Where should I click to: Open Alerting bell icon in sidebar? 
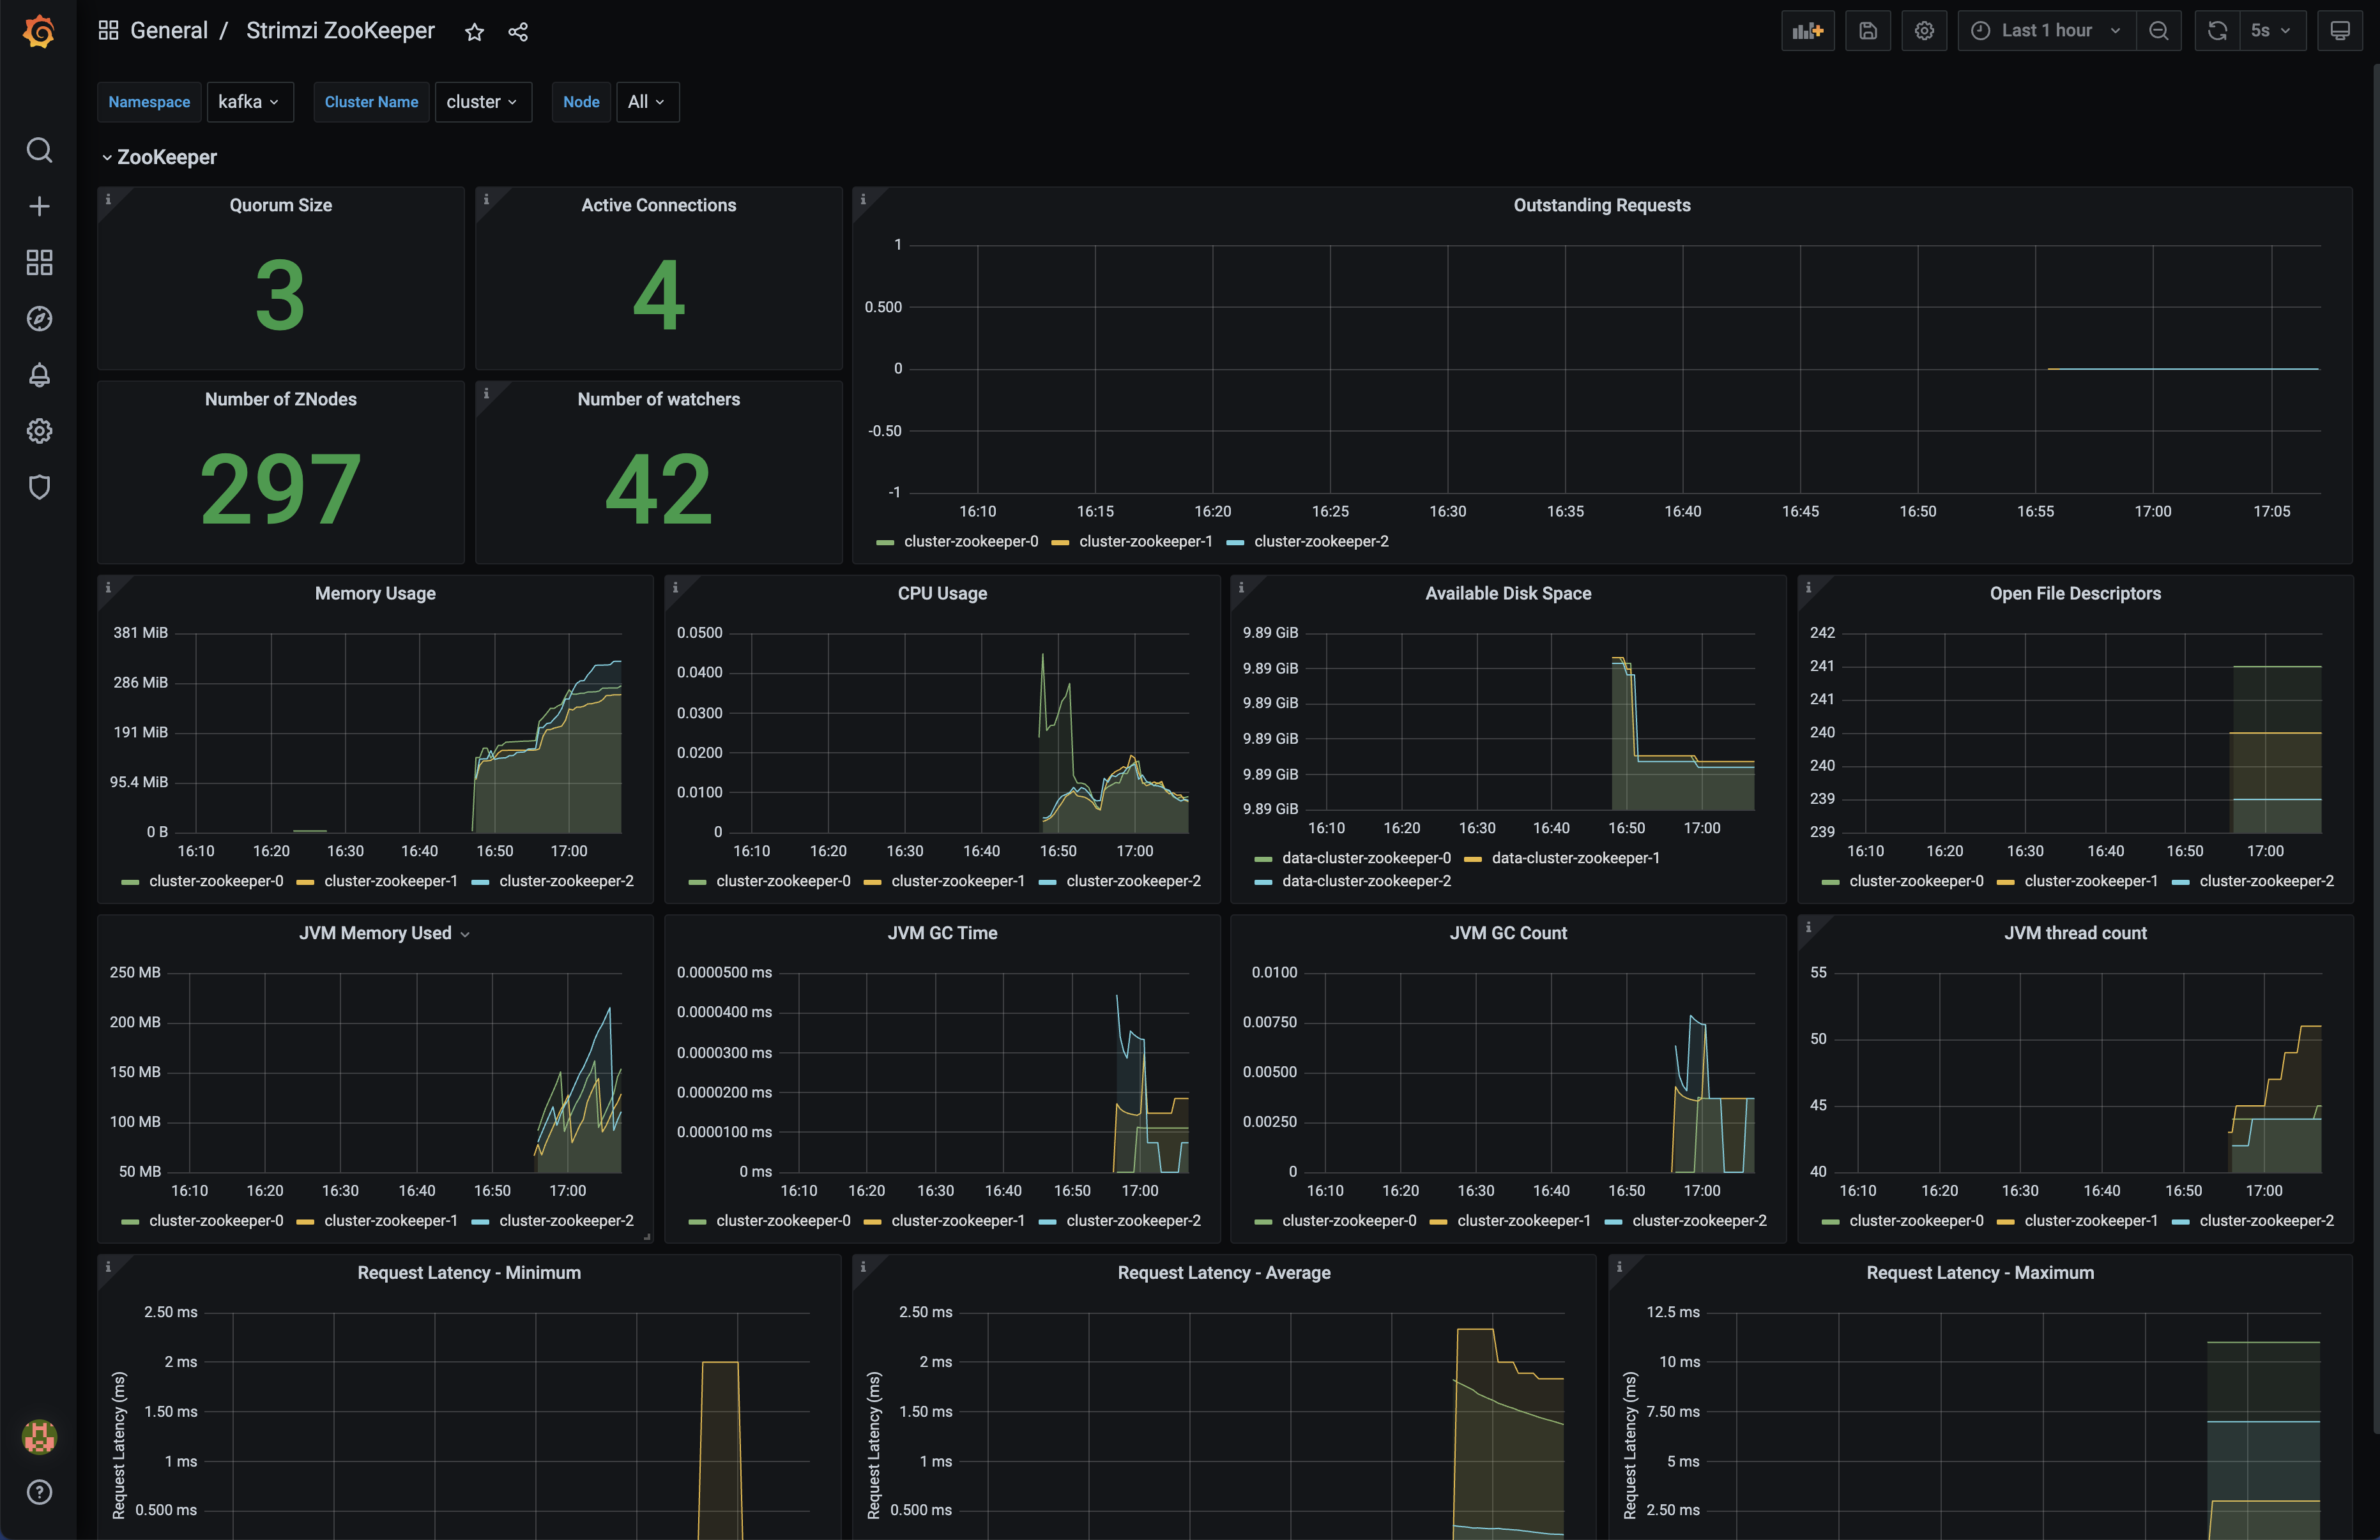[x=39, y=375]
